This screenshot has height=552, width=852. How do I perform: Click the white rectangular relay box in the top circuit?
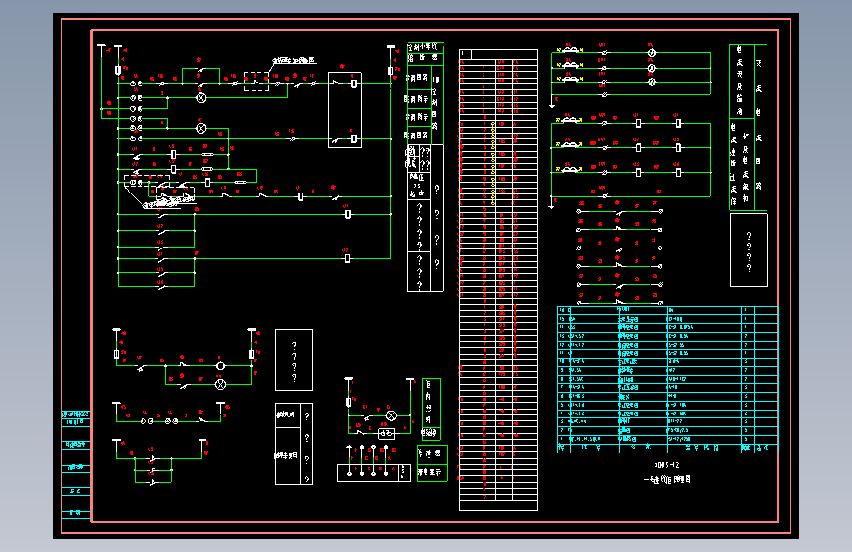(x=345, y=110)
